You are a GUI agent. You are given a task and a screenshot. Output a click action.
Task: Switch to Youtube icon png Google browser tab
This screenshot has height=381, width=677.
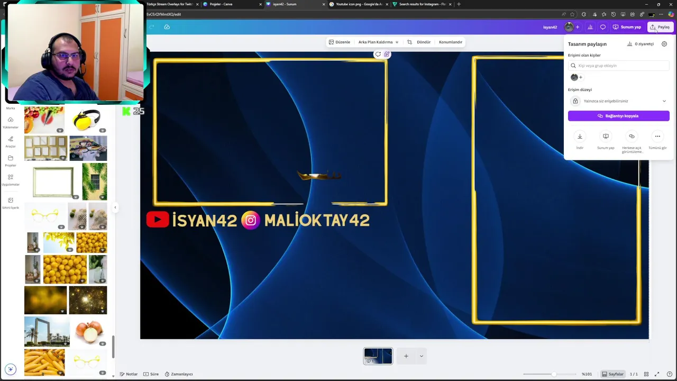[359, 4]
